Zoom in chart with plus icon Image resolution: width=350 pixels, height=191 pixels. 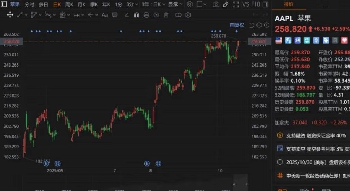click(x=266, y=25)
